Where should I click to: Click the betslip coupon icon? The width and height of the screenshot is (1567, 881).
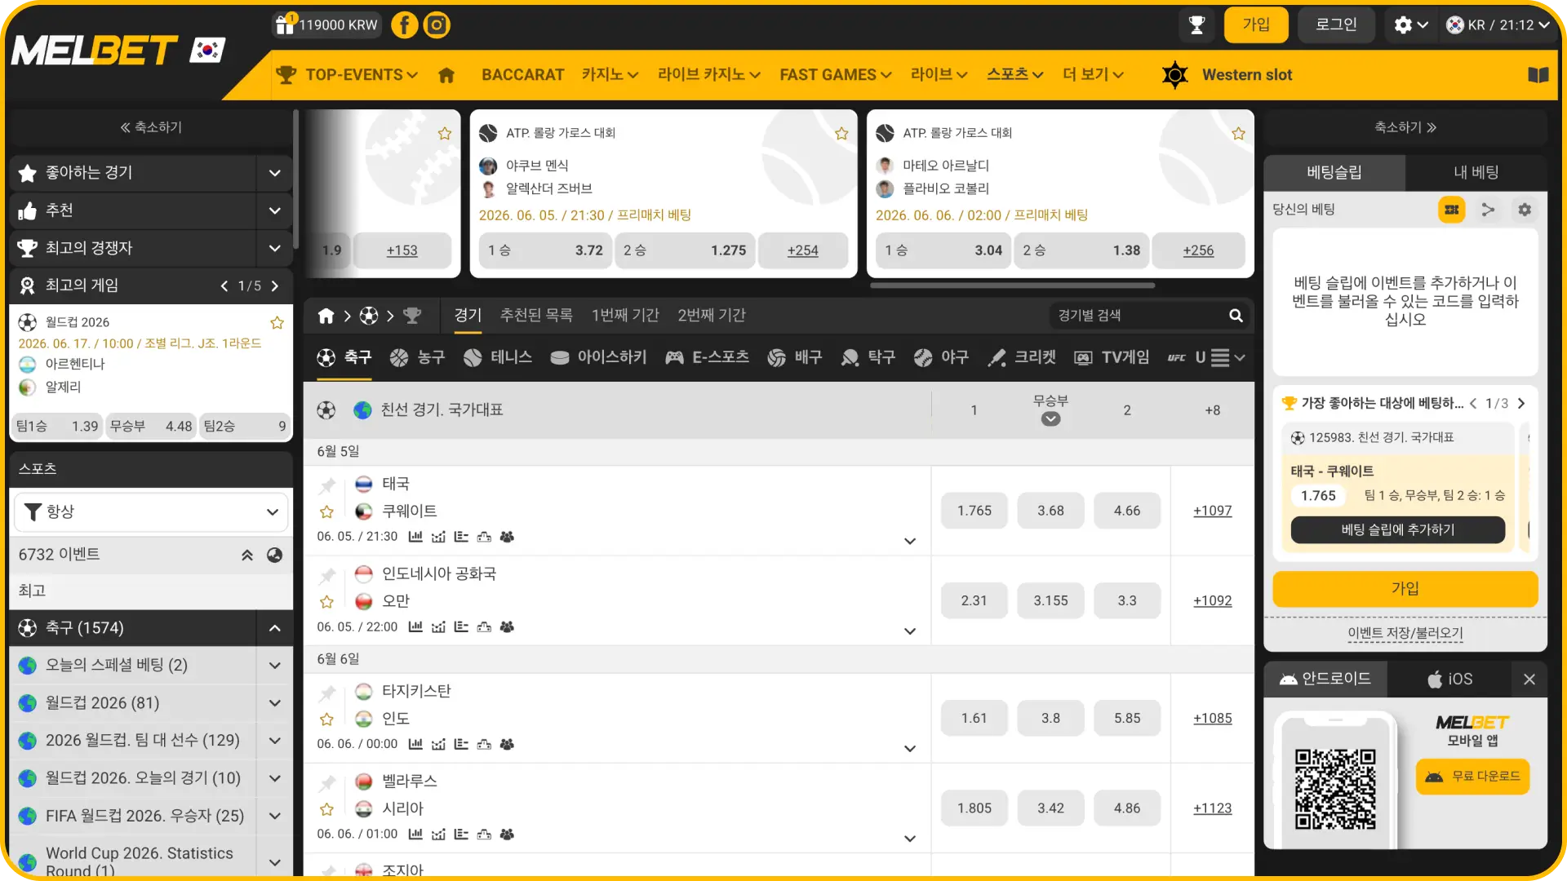[1452, 210]
